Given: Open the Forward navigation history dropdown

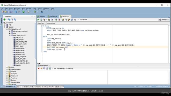Looking at the screenshot, I should pyautogui.click(x=31, y=12).
